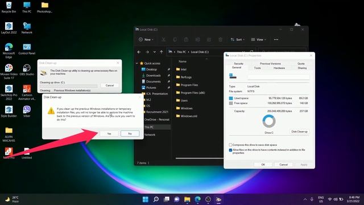Image resolution: width=364 pixels, height=205 pixels.
Task: Switch to the Security tab in Properties
Action: [238, 63]
